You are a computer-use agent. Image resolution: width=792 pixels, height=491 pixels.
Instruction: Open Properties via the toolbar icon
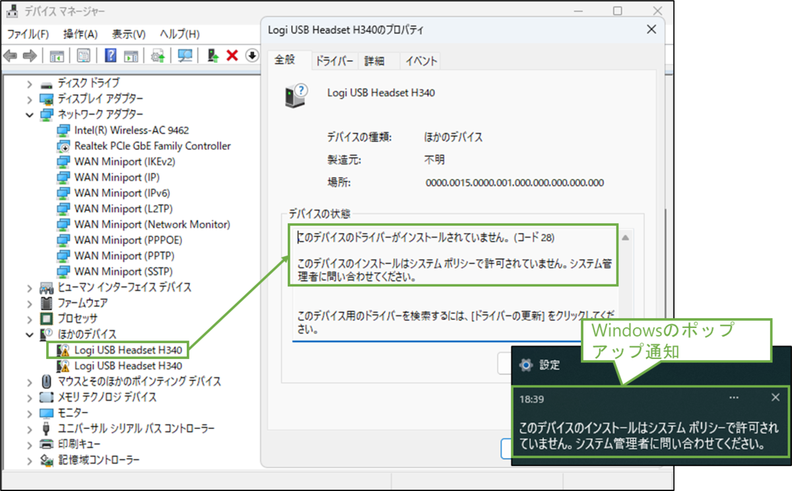click(x=83, y=55)
